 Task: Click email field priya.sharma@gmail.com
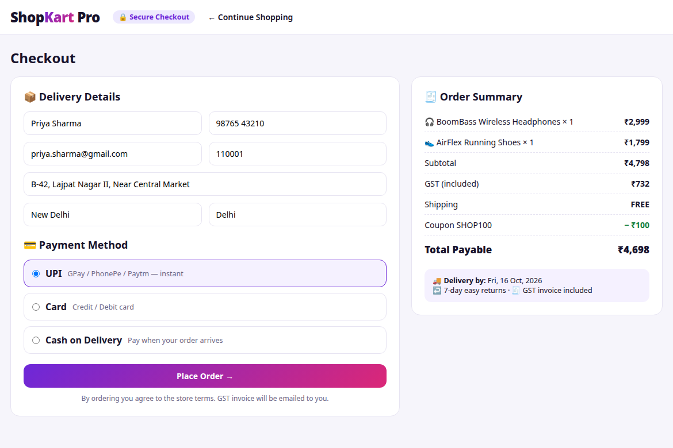pos(112,154)
